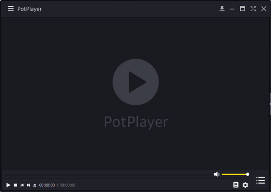271x192 pixels.
Task: Maximize the PotPlayer window
Action: 243,9
